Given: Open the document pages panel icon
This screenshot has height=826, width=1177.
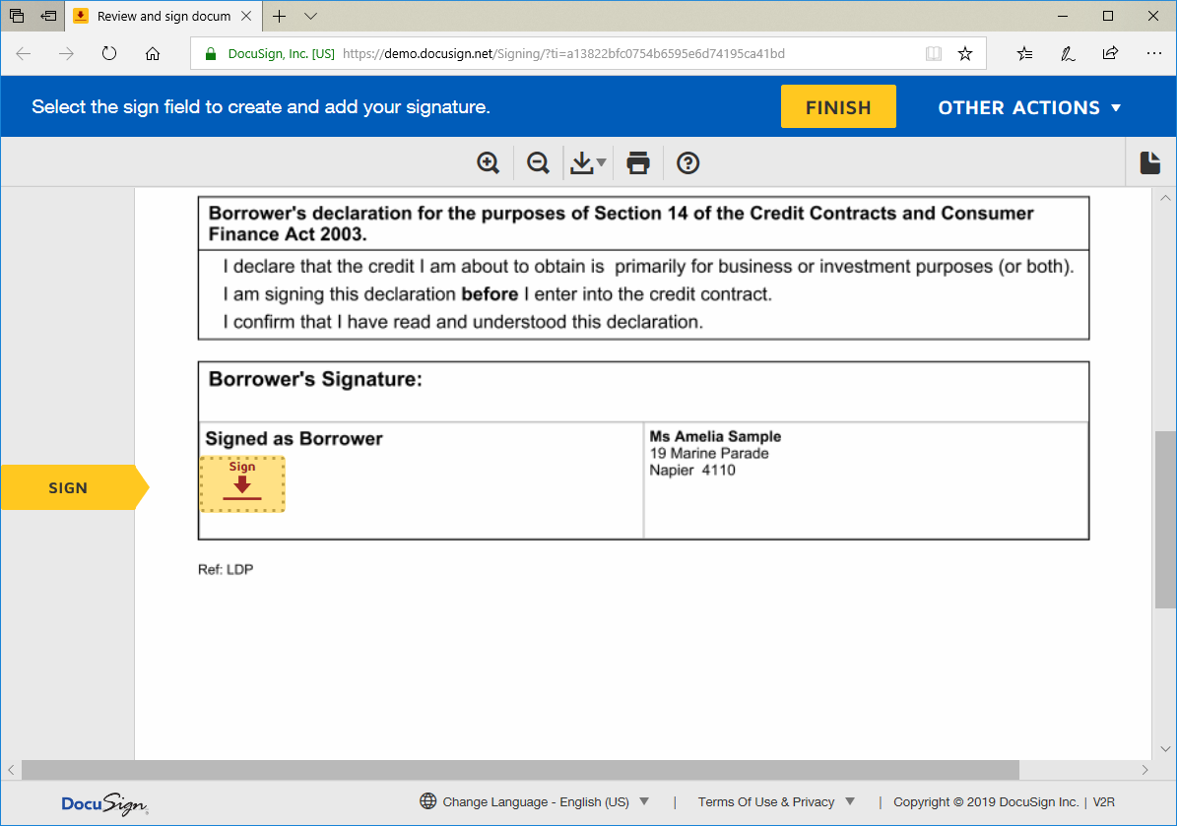Looking at the screenshot, I should (1149, 163).
